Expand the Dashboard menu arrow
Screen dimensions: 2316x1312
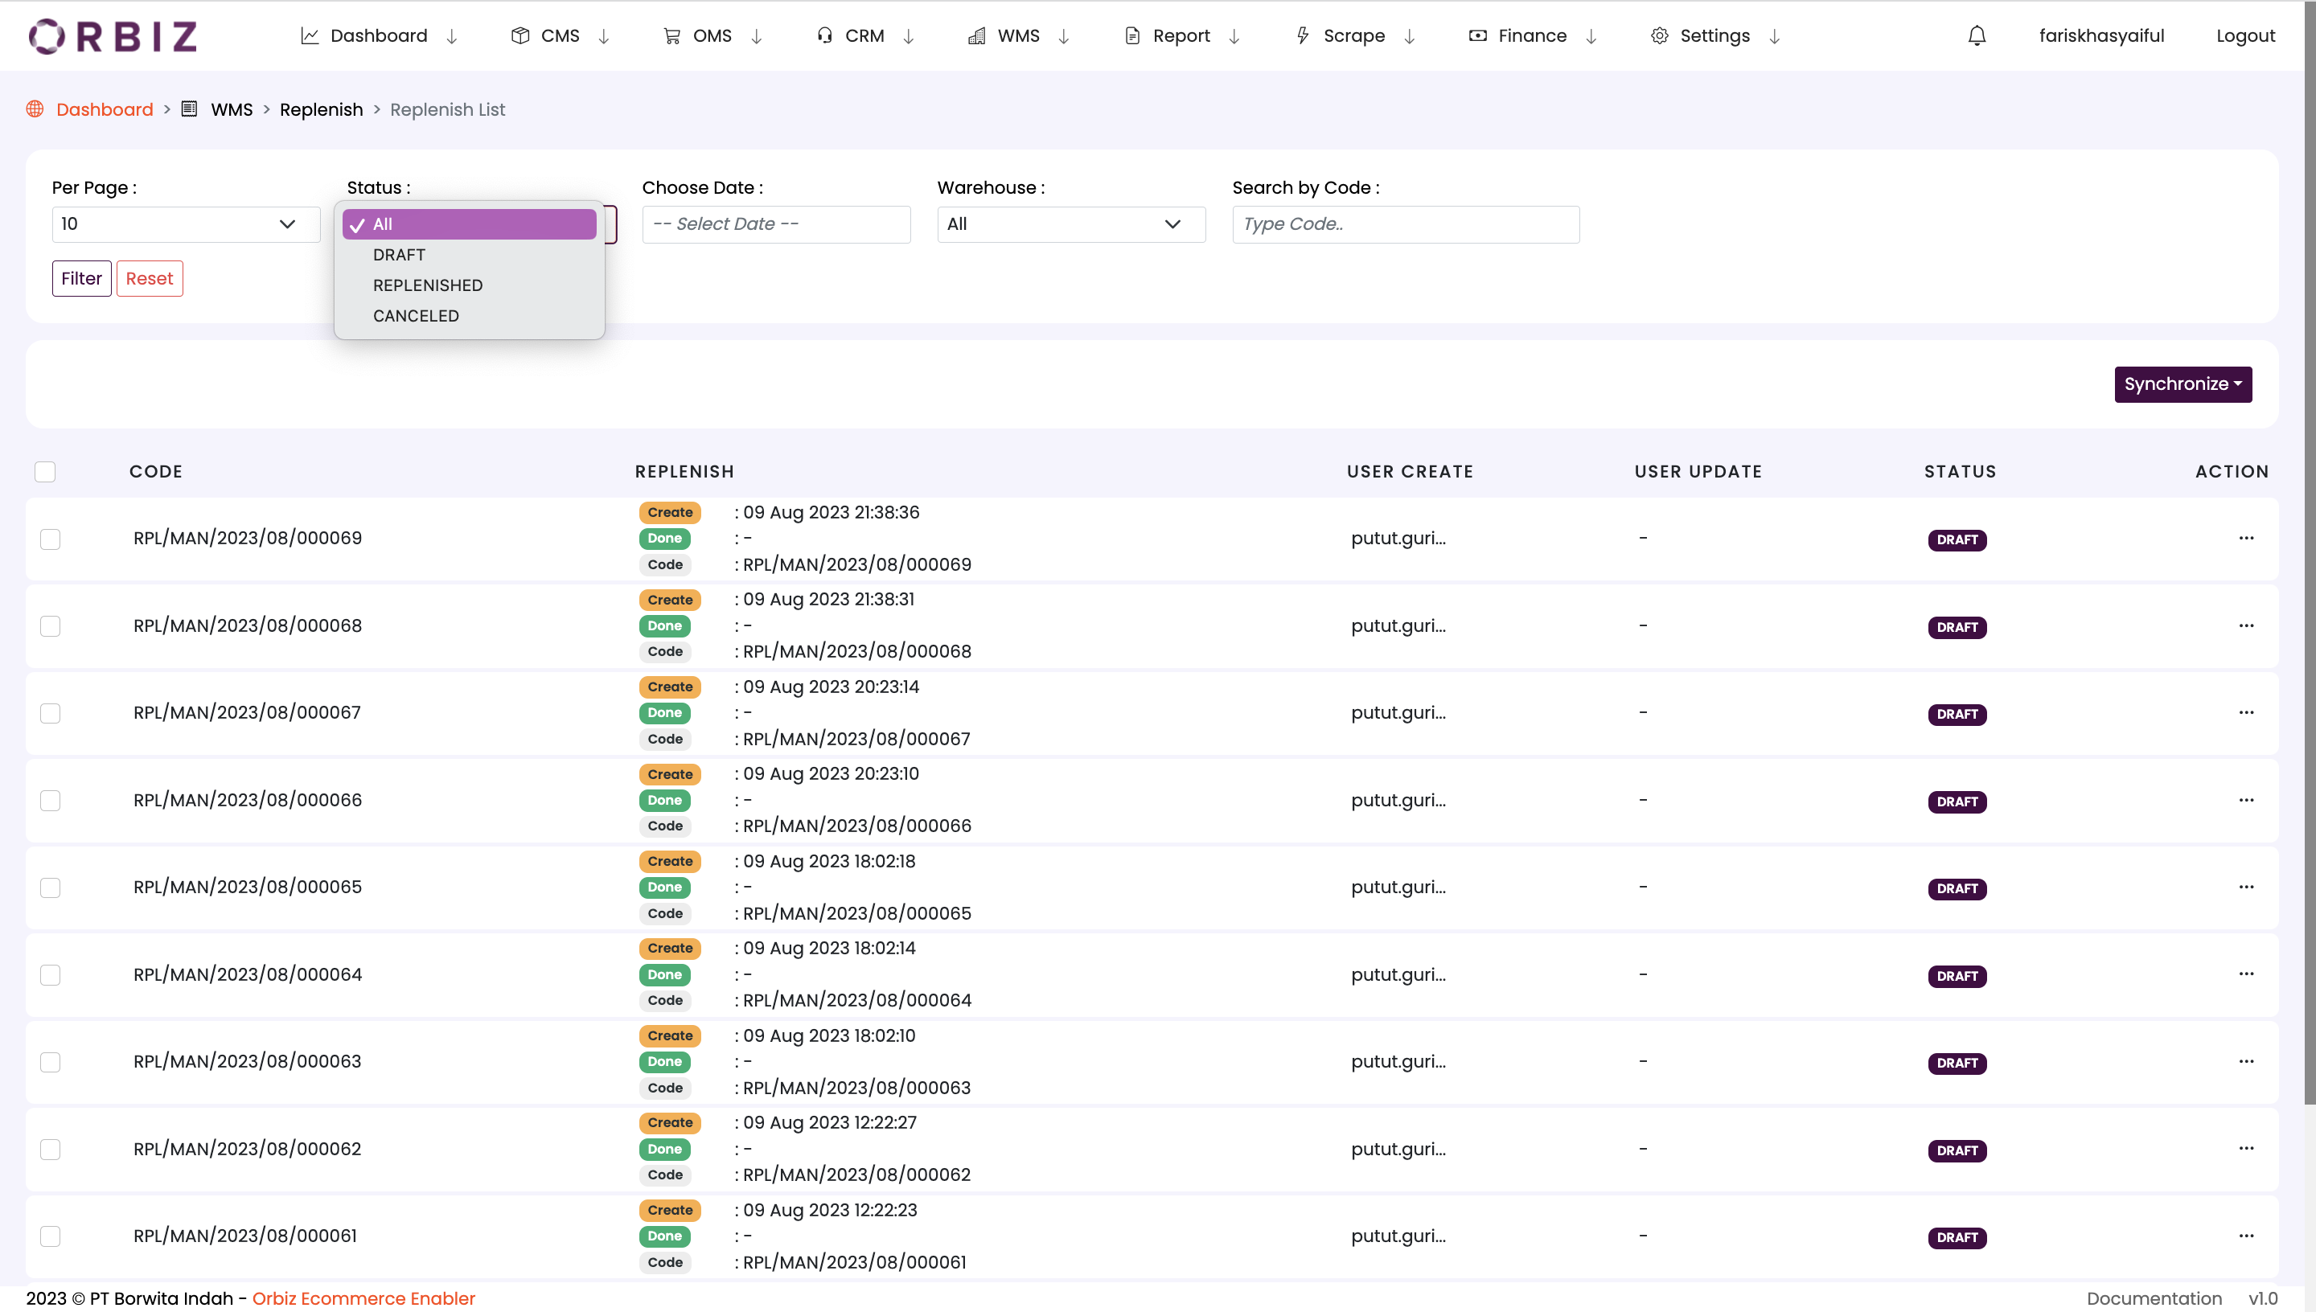pos(453,36)
